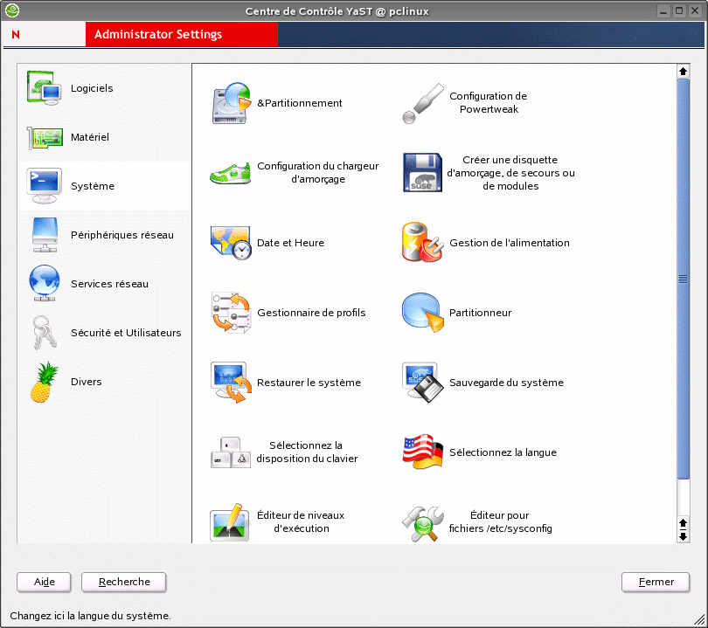Select the Système monitor icon
This screenshot has width=708, height=628.
click(45, 186)
